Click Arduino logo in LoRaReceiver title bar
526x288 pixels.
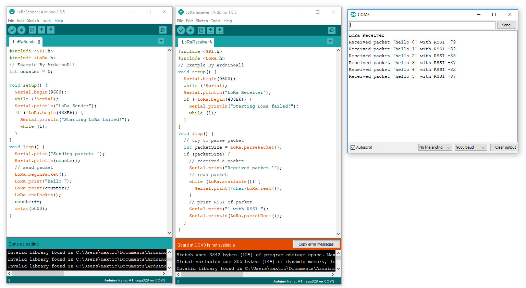click(181, 12)
